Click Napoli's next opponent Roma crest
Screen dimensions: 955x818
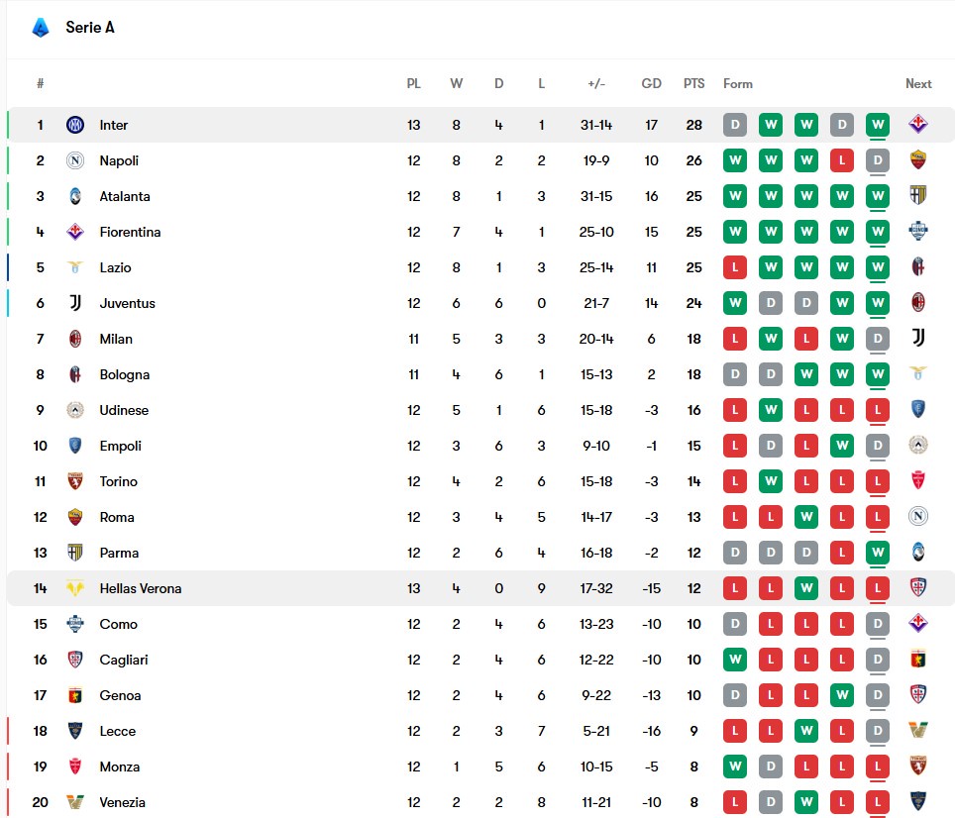(x=917, y=160)
